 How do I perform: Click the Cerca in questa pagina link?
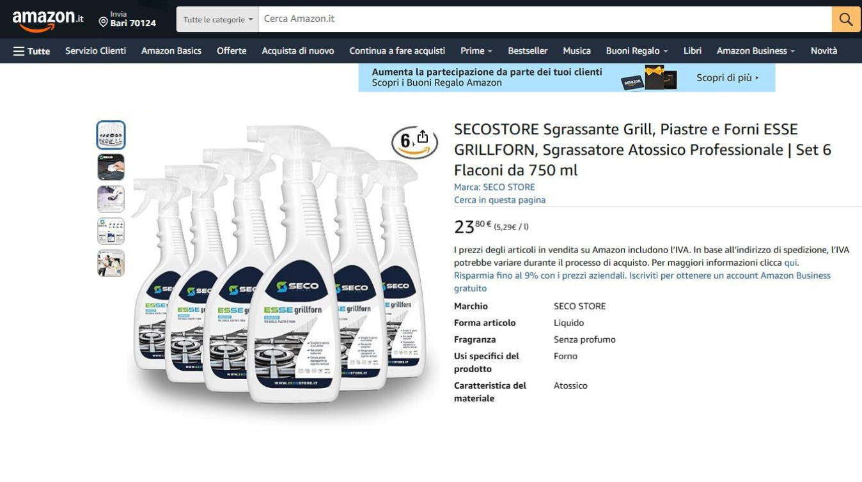click(x=499, y=200)
